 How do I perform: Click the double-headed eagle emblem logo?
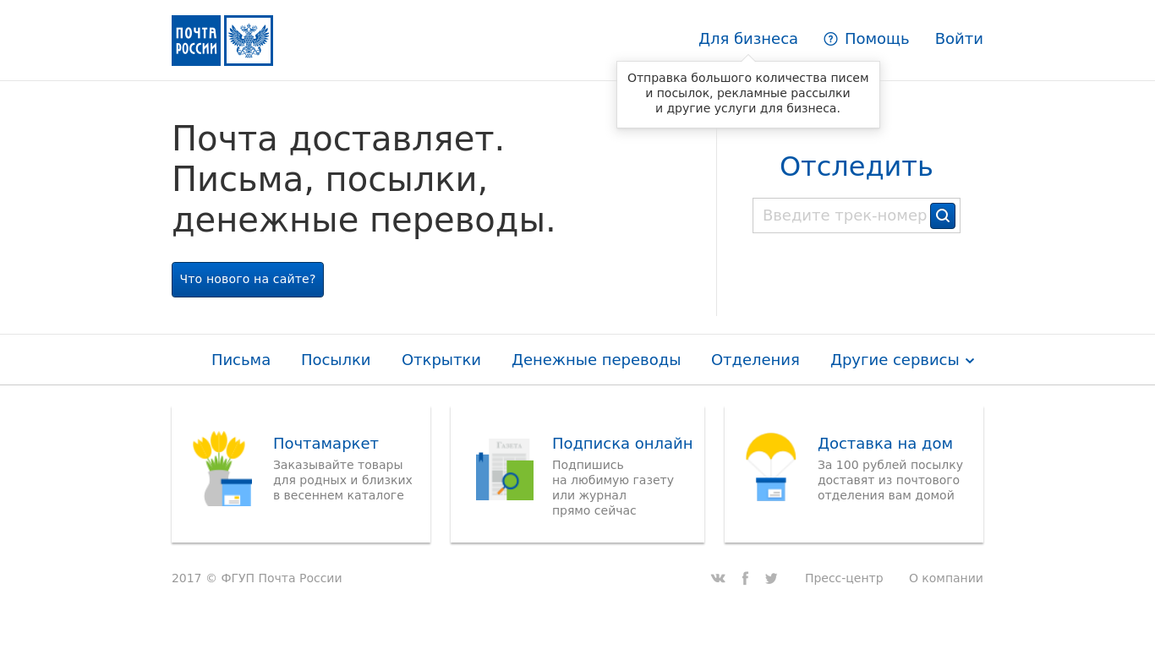249,41
